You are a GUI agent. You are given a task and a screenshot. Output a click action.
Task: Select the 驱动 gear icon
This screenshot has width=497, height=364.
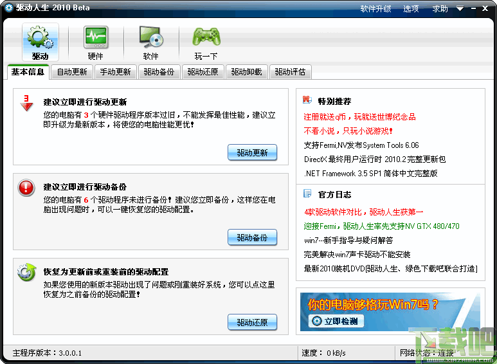(41, 37)
